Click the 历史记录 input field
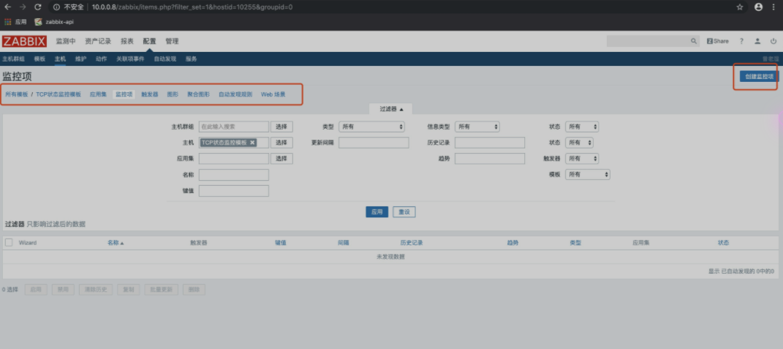The image size is (783, 349). (x=490, y=143)
